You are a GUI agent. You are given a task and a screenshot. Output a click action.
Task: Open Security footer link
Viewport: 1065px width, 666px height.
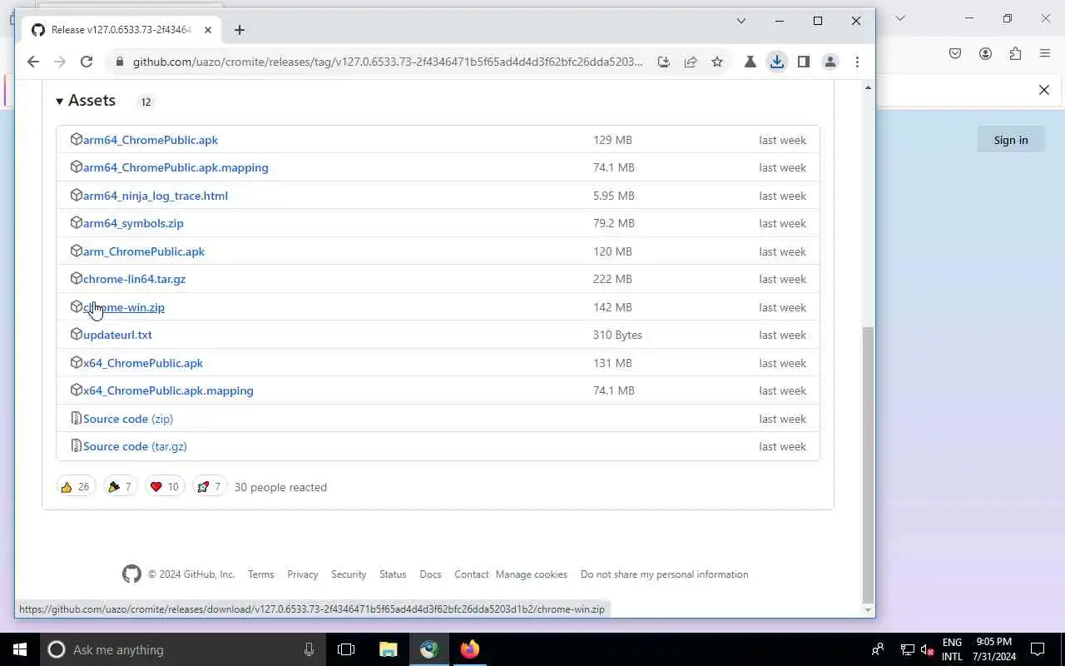(x=349, y=574)
